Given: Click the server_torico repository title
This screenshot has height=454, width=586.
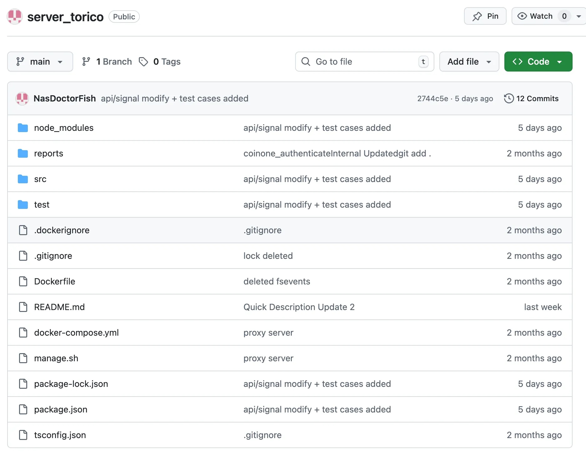Looking at the screenshot, I should pyautogui.click(x=65, y=17).
